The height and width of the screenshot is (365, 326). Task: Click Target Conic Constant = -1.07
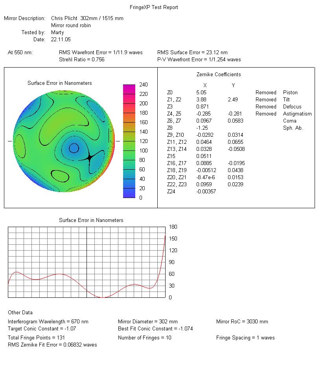pyautogui.click(x=42, y=328)
